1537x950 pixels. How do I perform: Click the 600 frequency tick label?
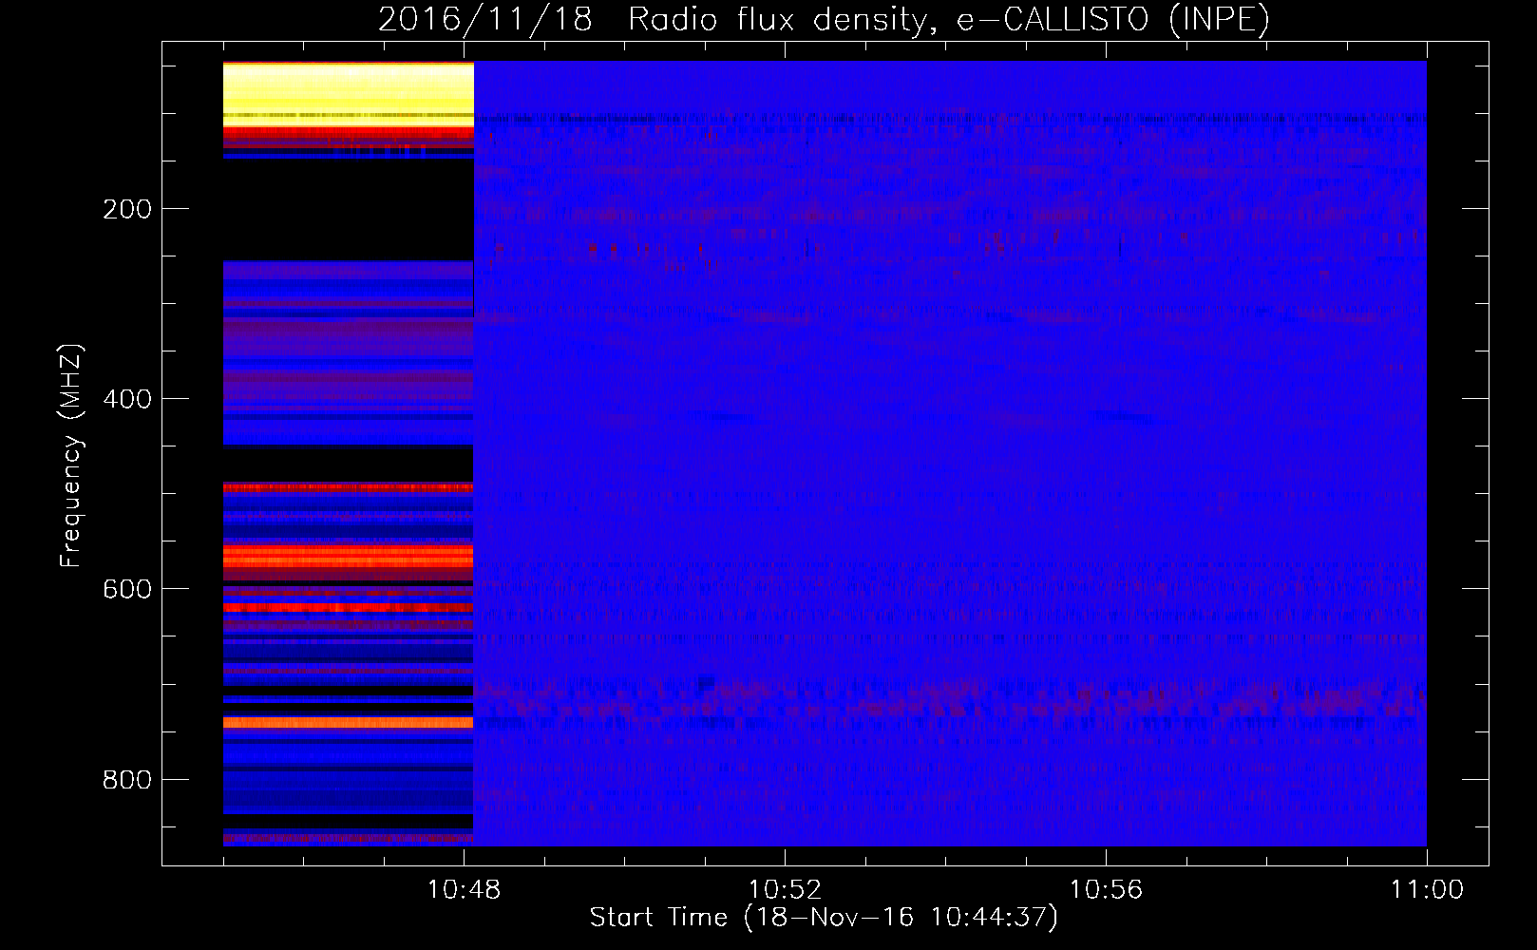tap(127, 589)
